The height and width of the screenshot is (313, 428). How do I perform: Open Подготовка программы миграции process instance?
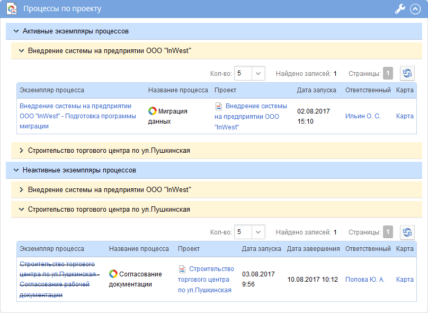[77, 116]
